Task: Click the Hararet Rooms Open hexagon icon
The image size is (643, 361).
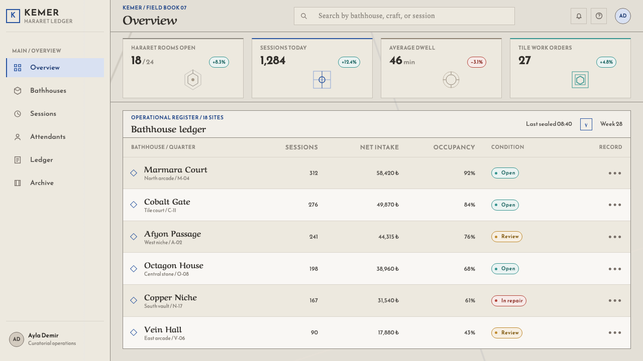Action: tap(193, 80)
